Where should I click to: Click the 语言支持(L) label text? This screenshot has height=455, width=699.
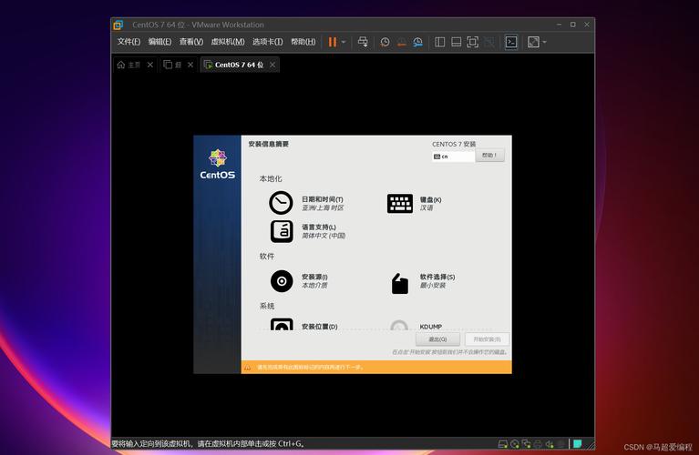[319, 227]
